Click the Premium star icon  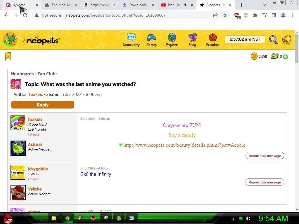tap(213, 38)
